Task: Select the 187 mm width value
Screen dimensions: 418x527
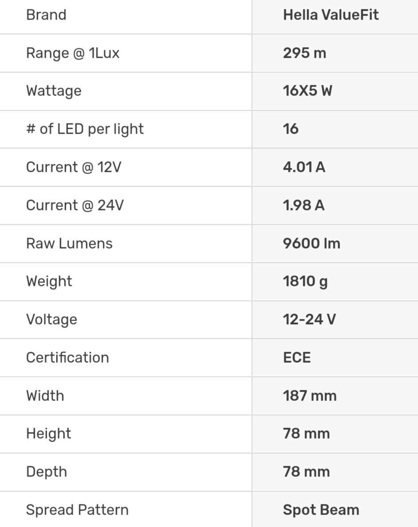Action: pos(310,396)
